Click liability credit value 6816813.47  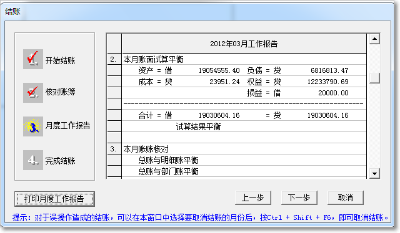329,70
